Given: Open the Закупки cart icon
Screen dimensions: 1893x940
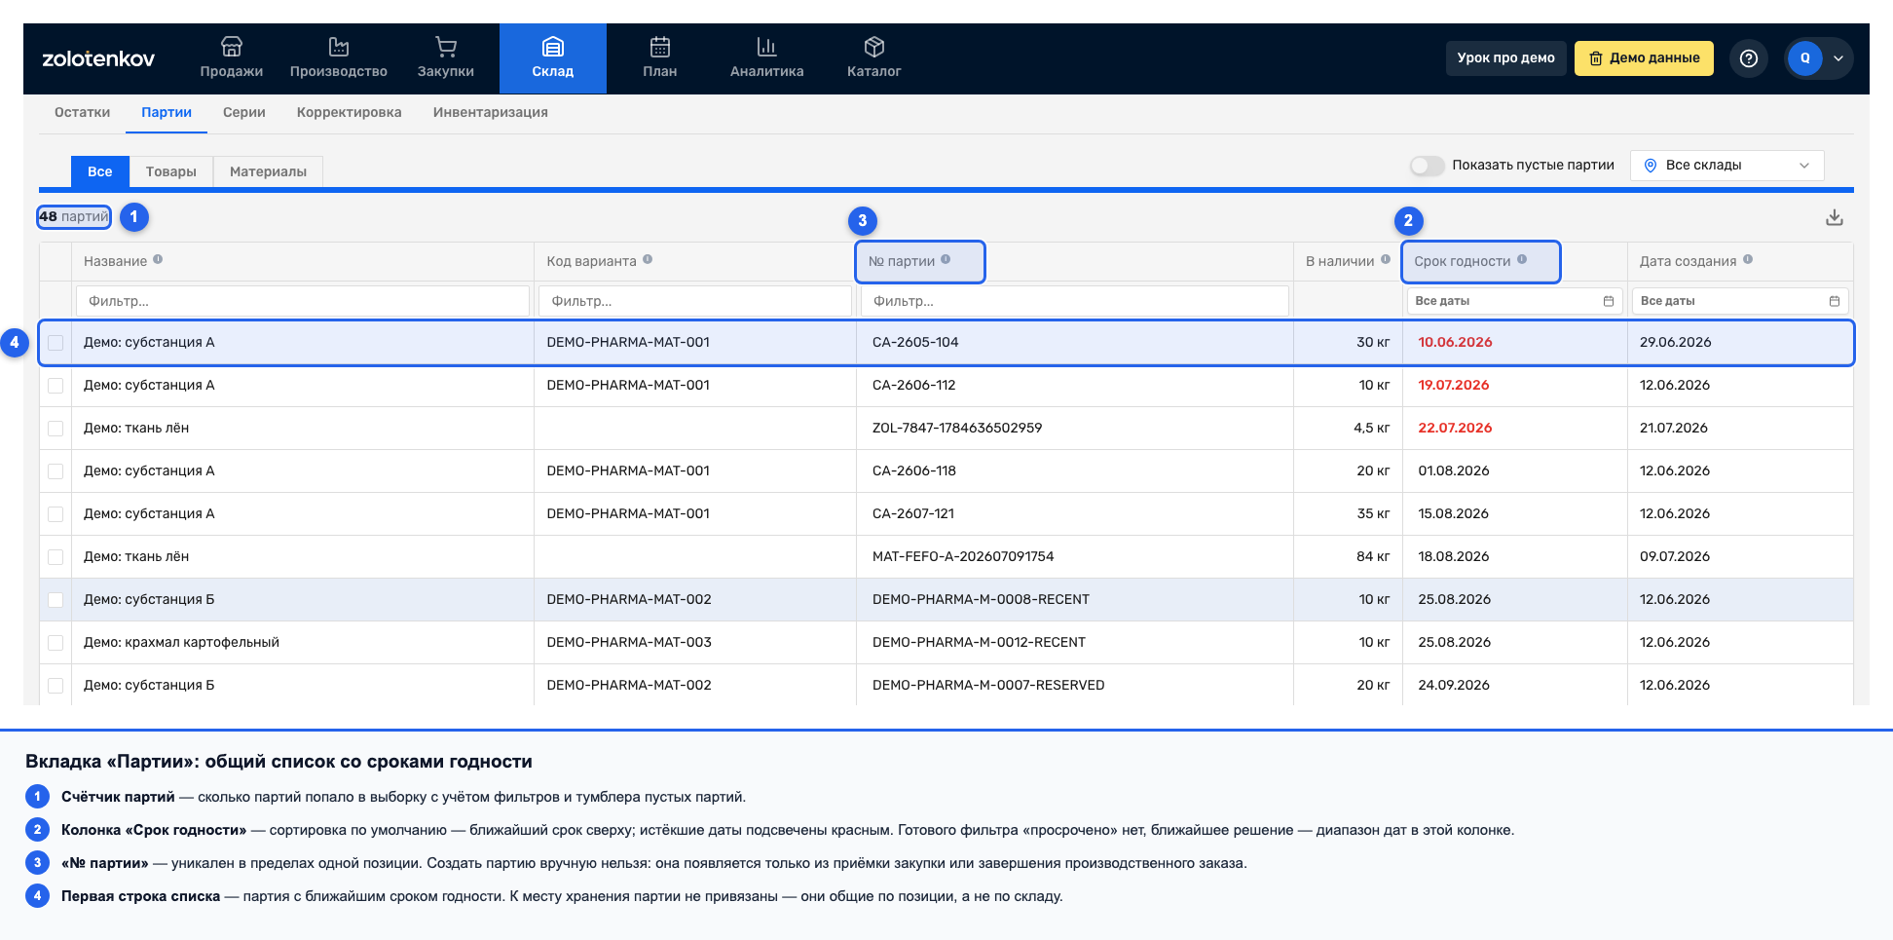Looking at the screenshot, I should pos(445,47).
